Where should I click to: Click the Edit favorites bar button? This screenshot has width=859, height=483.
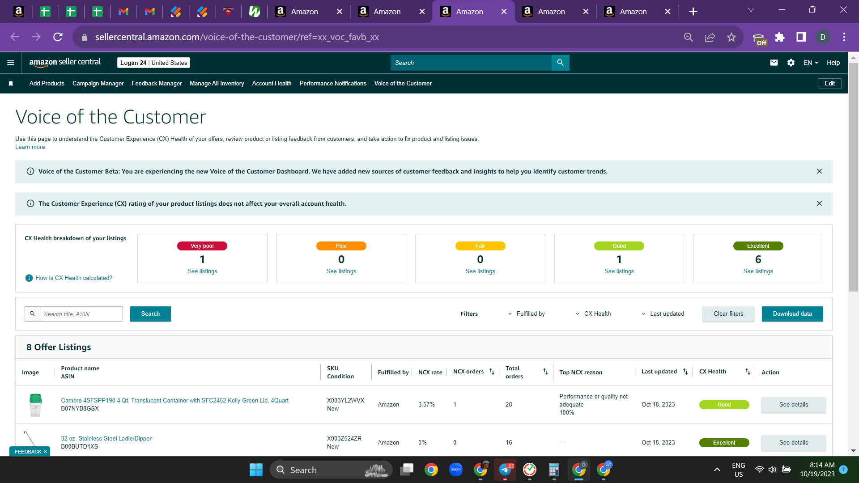[x=829, y=84]
